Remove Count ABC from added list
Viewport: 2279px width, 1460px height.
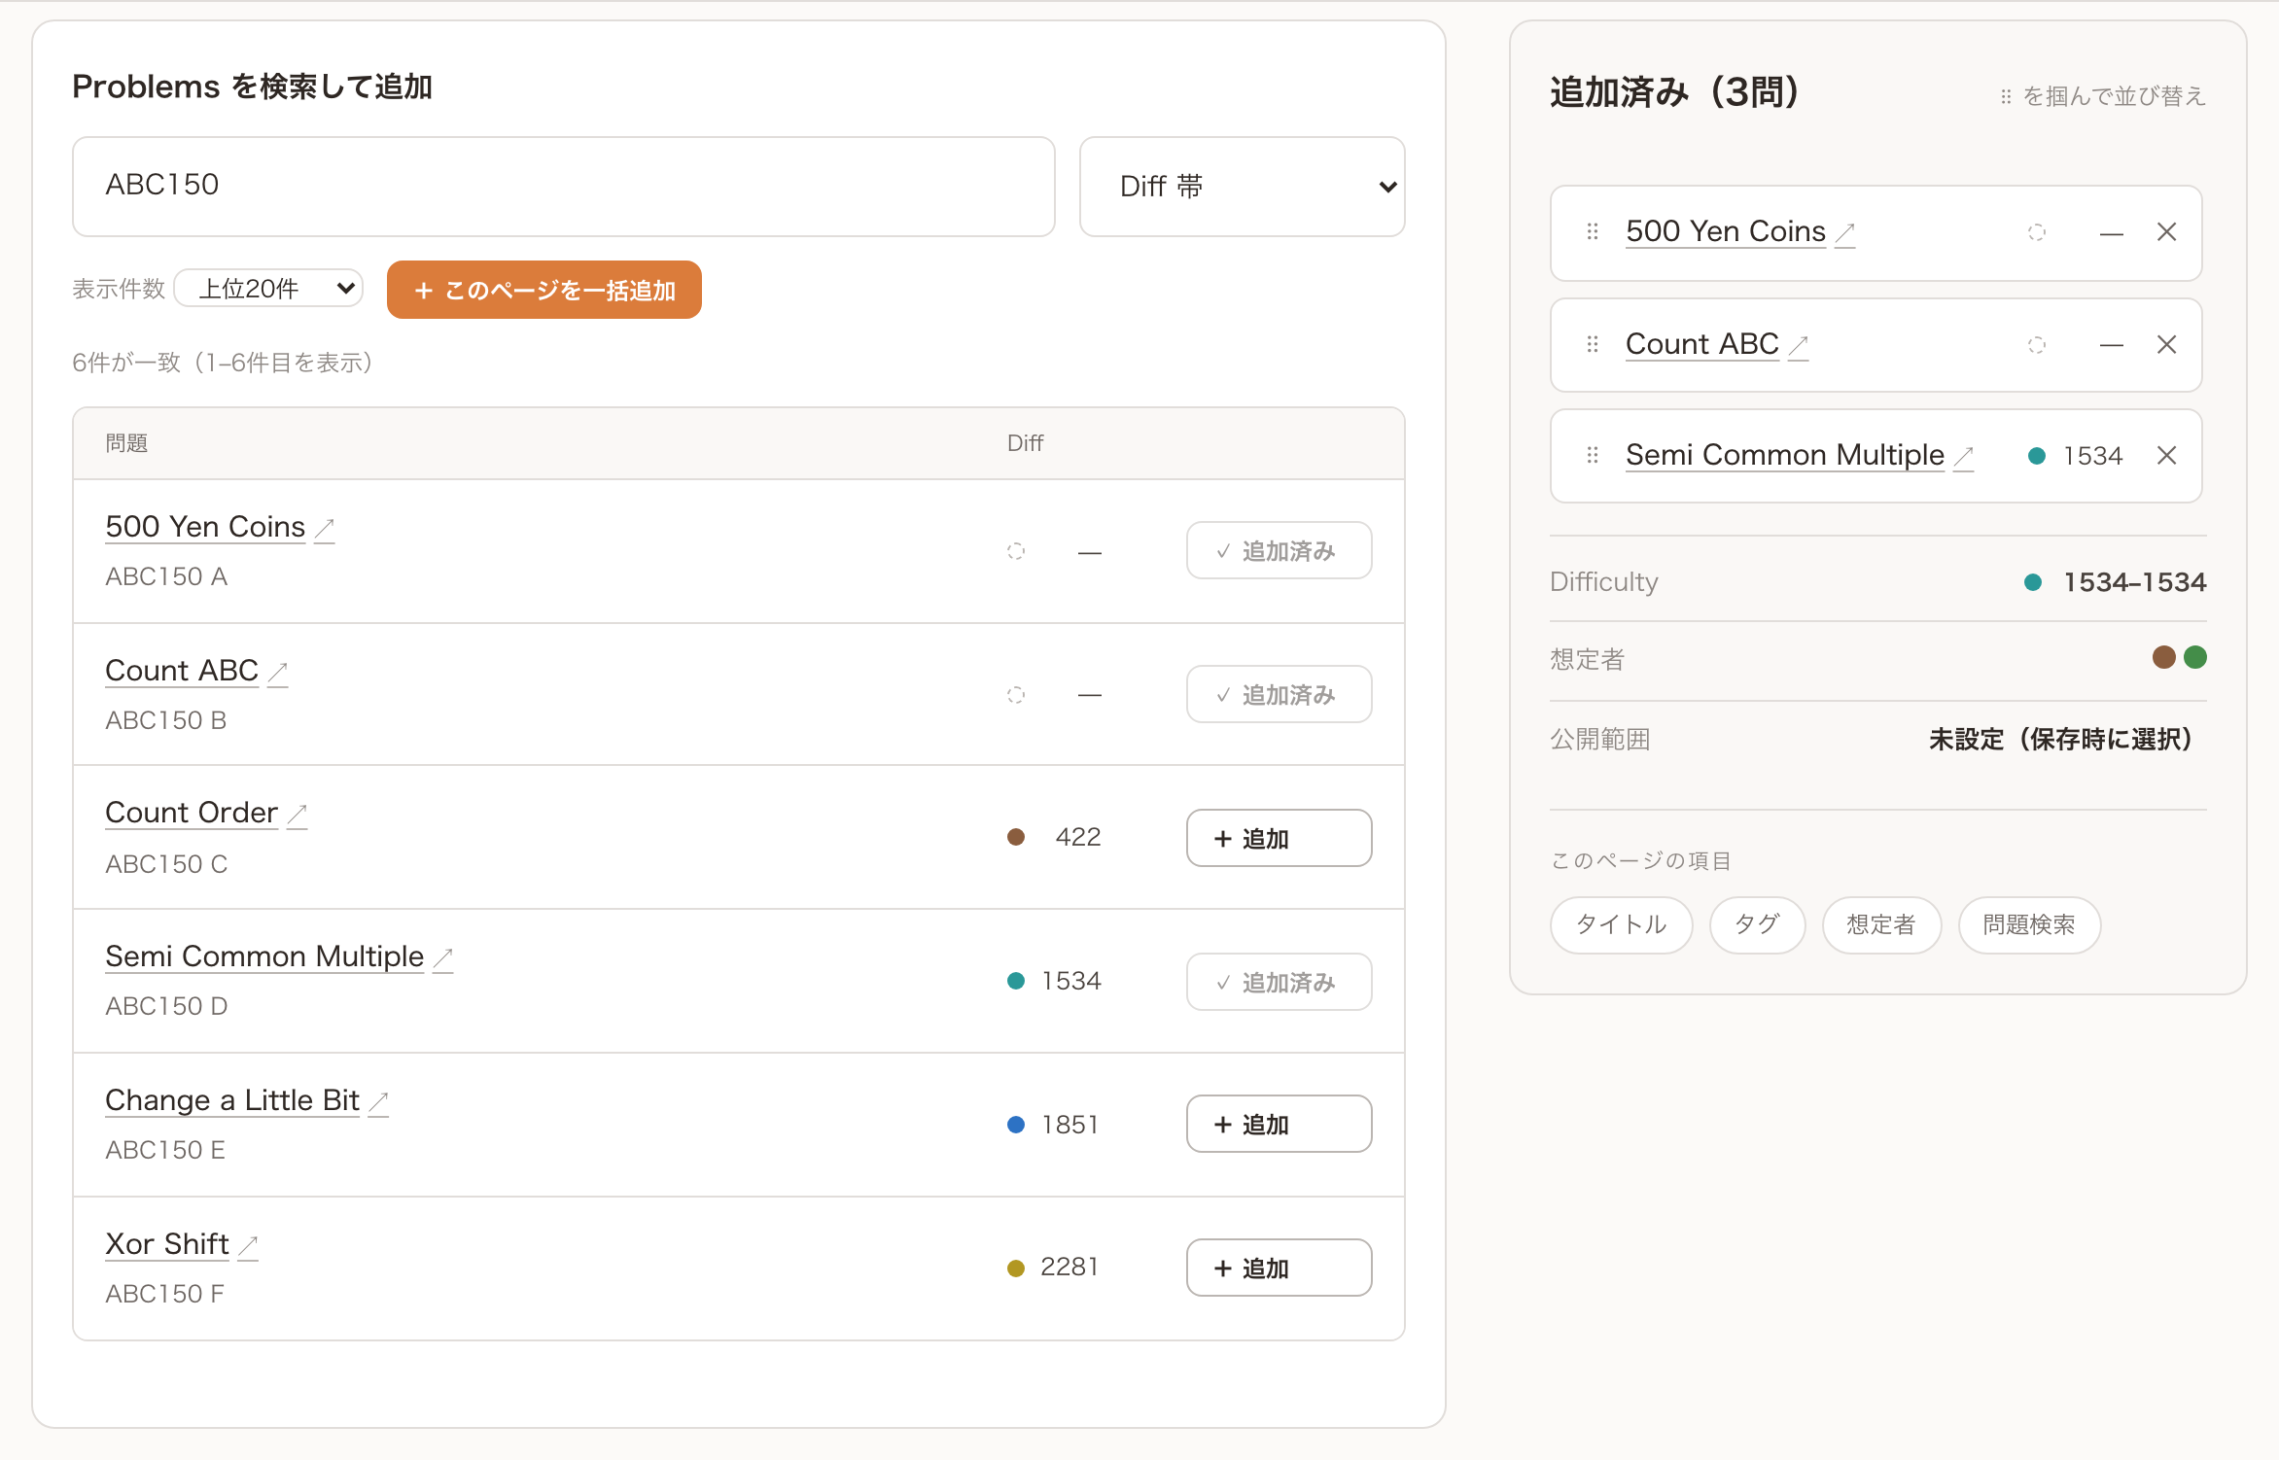pos(2166,345)
